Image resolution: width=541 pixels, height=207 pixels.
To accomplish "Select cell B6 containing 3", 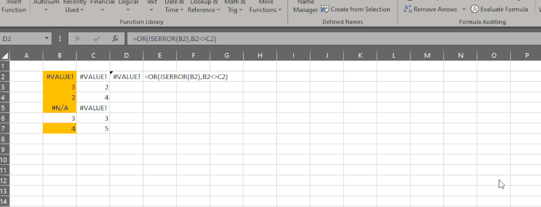I will coord(60,118).
